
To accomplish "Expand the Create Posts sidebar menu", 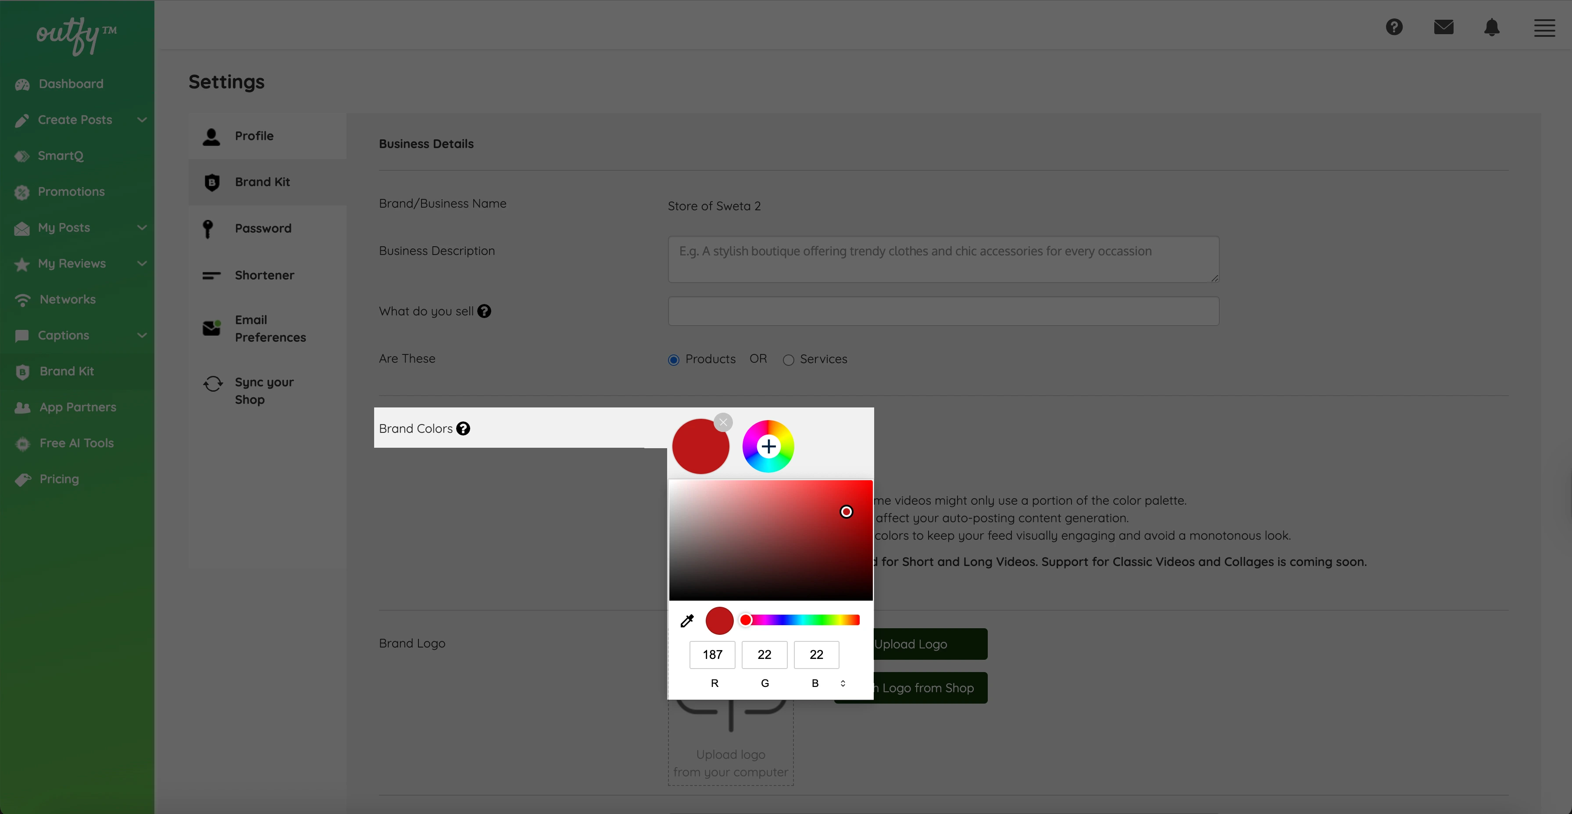I will coord(142,120).
